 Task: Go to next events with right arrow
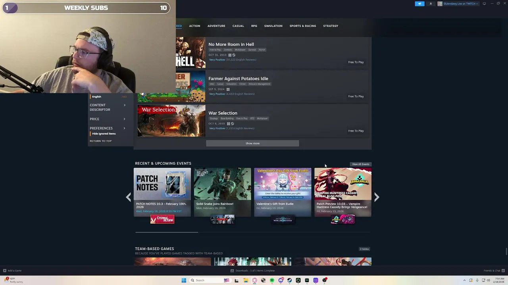click(377, 197)
